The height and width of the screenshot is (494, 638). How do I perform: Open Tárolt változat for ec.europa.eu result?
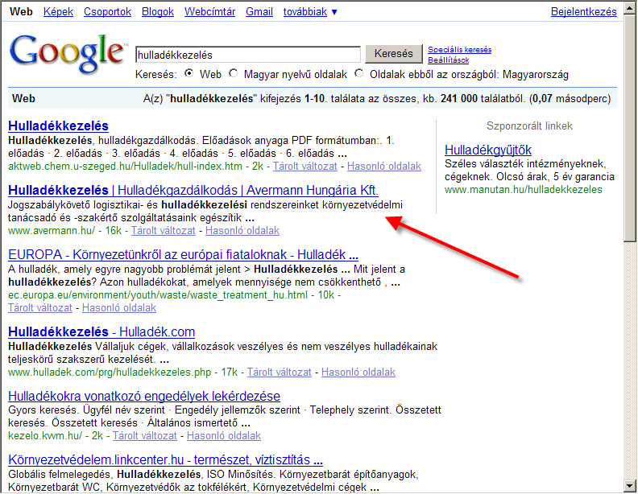click(40, 308)
